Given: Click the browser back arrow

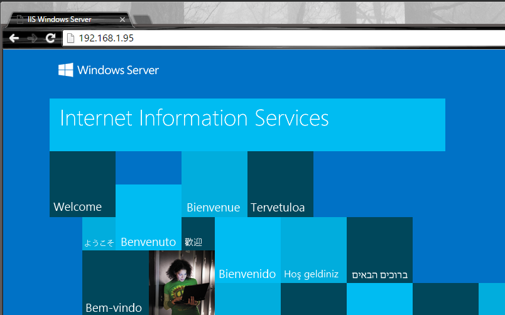Looking at the screenshot, I should tap(14, 38).
